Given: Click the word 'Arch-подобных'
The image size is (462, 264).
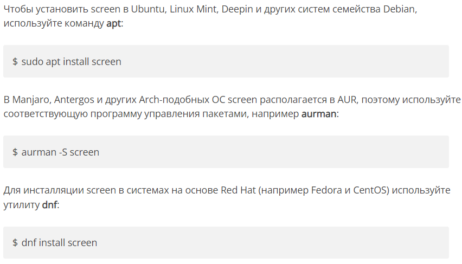Looking at the screenshot, I should [174, 100].
